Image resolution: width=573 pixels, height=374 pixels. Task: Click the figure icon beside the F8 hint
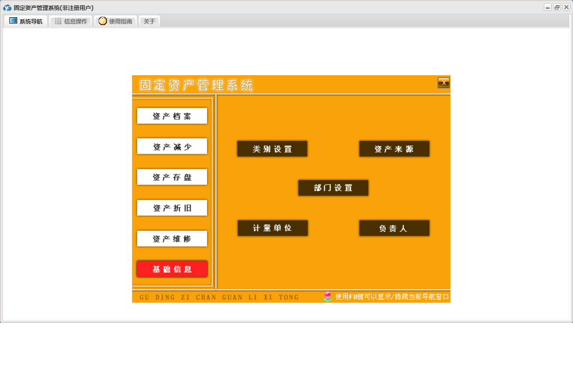[x=327, y=296]
